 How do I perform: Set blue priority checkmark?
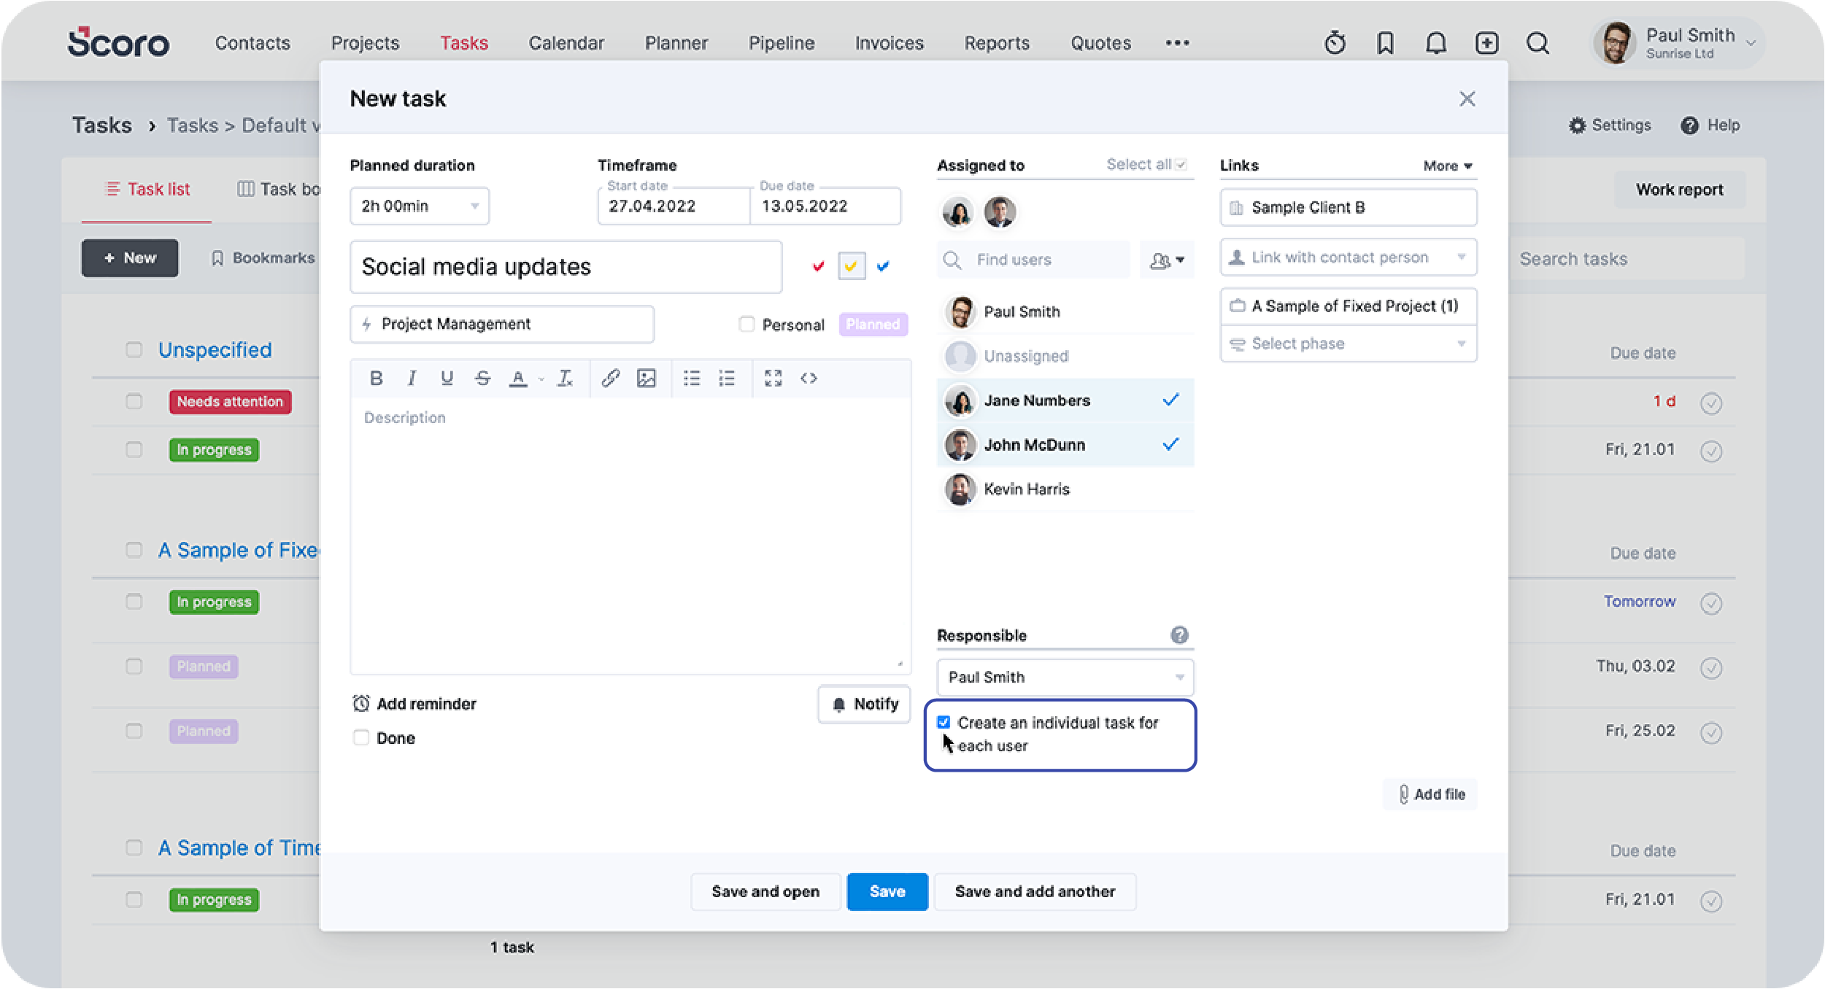click(x=883, y=266)
